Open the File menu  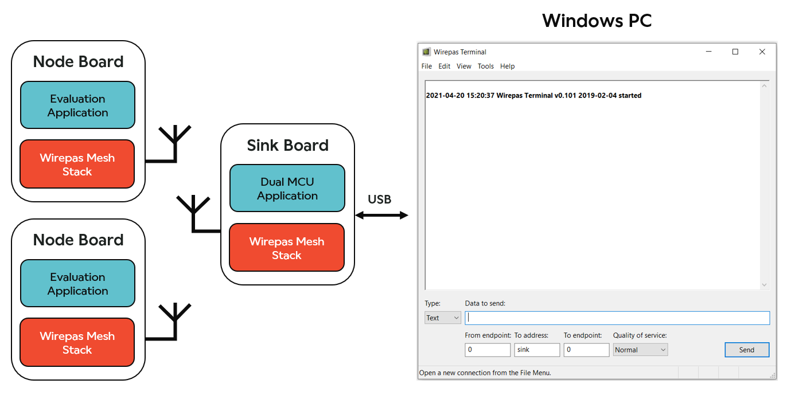click(x=426, y=66)
